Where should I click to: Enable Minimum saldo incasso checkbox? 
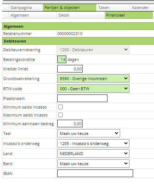point(60,107)
